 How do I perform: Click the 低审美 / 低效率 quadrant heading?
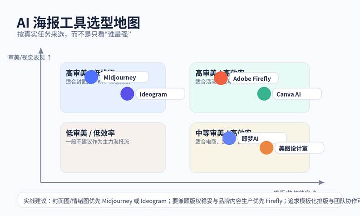[90, 133]
